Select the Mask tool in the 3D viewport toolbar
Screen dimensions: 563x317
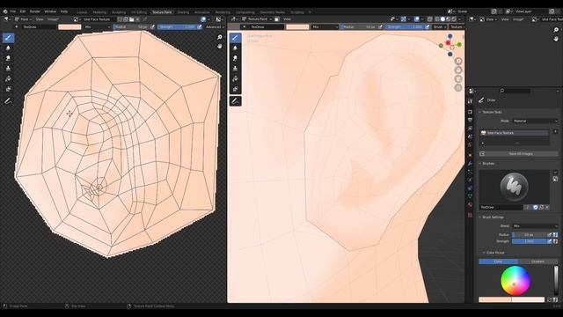coord(235,89)
